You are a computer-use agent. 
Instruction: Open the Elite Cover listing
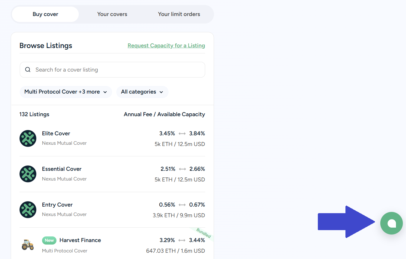tap(112, 138)
